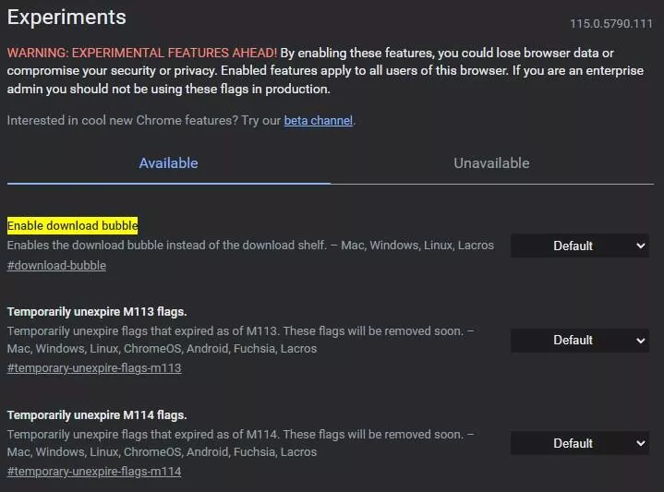Switch to the Available tab
This screenshot has width=664, height=492.
(x=169, y=163)
